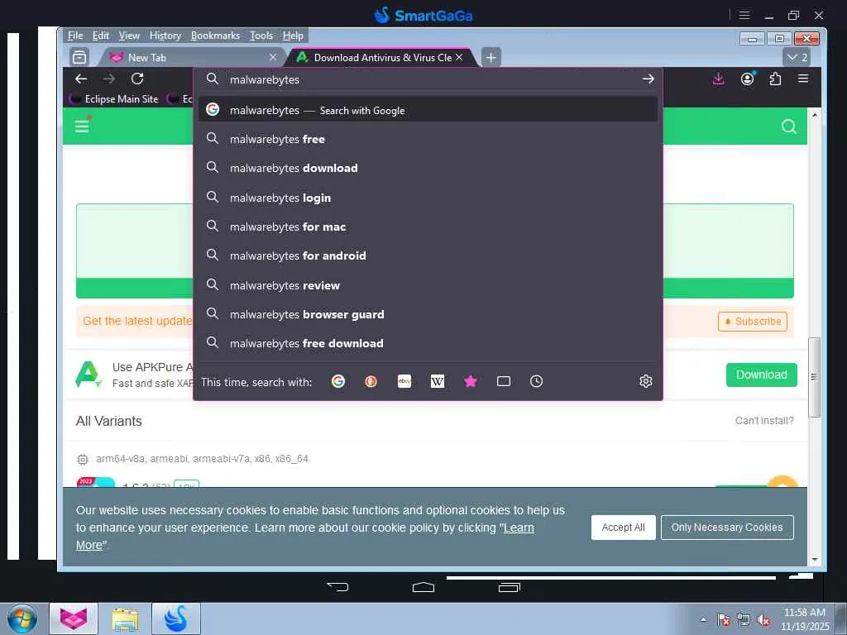This screenshot has height=635, width=847.
Task: Open the SmartGaGa title bar menu icon
Action: tap(744, 15)
